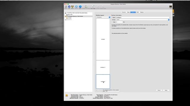This screenshot has height=106, width=190.
Task: Open the partition Format dropdown
Action: click(142, 20)
